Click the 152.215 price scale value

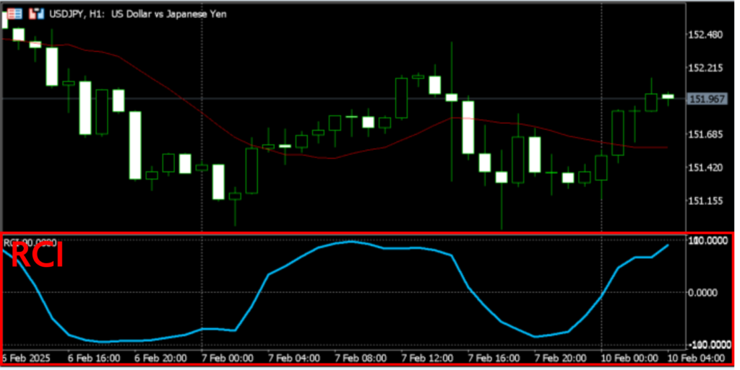tap(706, 69)
